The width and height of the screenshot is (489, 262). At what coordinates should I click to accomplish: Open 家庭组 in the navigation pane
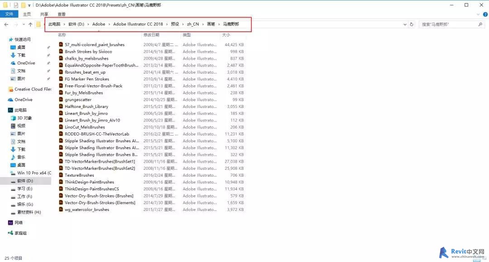pos(17,233)
